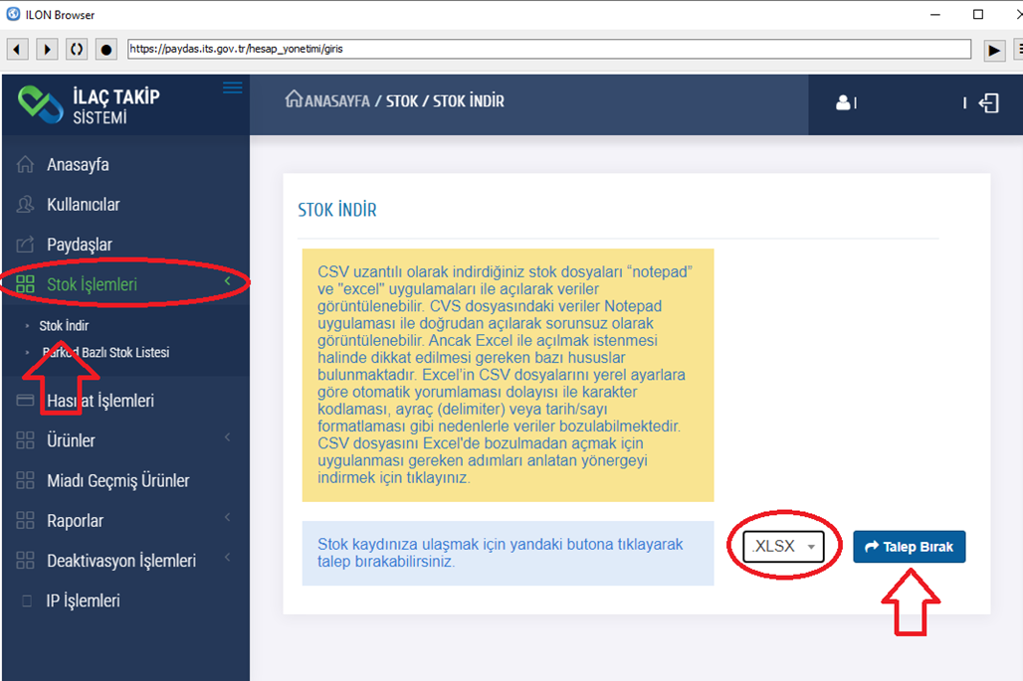This screenshot has width=1023, height=681.
Task: Select Stok İndir in sidebar submenu
Action: click(x=64, y=325)
